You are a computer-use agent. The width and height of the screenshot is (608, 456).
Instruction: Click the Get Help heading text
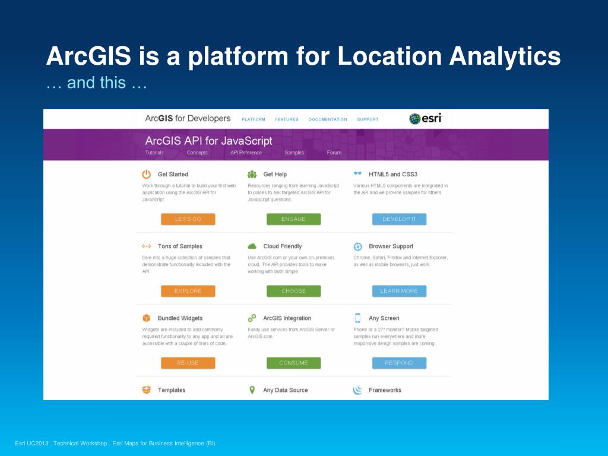coord(275,175)
